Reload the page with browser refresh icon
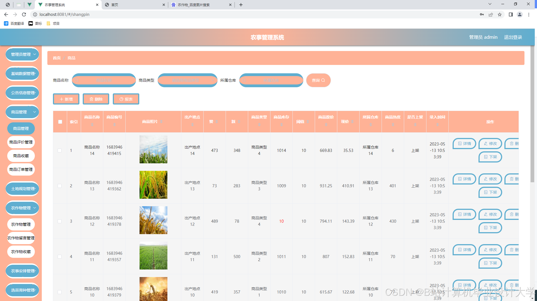Viewport: 537px width, 301px height. coord(24,14)
